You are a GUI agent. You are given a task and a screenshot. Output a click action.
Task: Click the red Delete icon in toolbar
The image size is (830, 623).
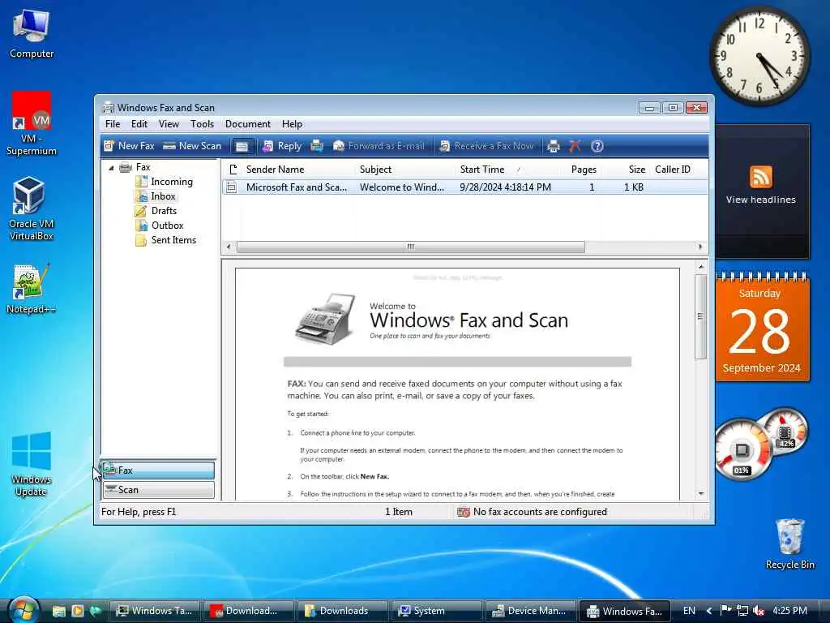click(575, 146)
